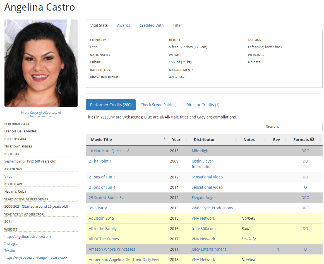The height and width of the screenshot is (264, 324).
Task: Click the NonSex note for Adultcon 2015
Action: point(248,218)
